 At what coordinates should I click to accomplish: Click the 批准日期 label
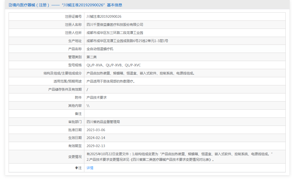tap(75, 130)
